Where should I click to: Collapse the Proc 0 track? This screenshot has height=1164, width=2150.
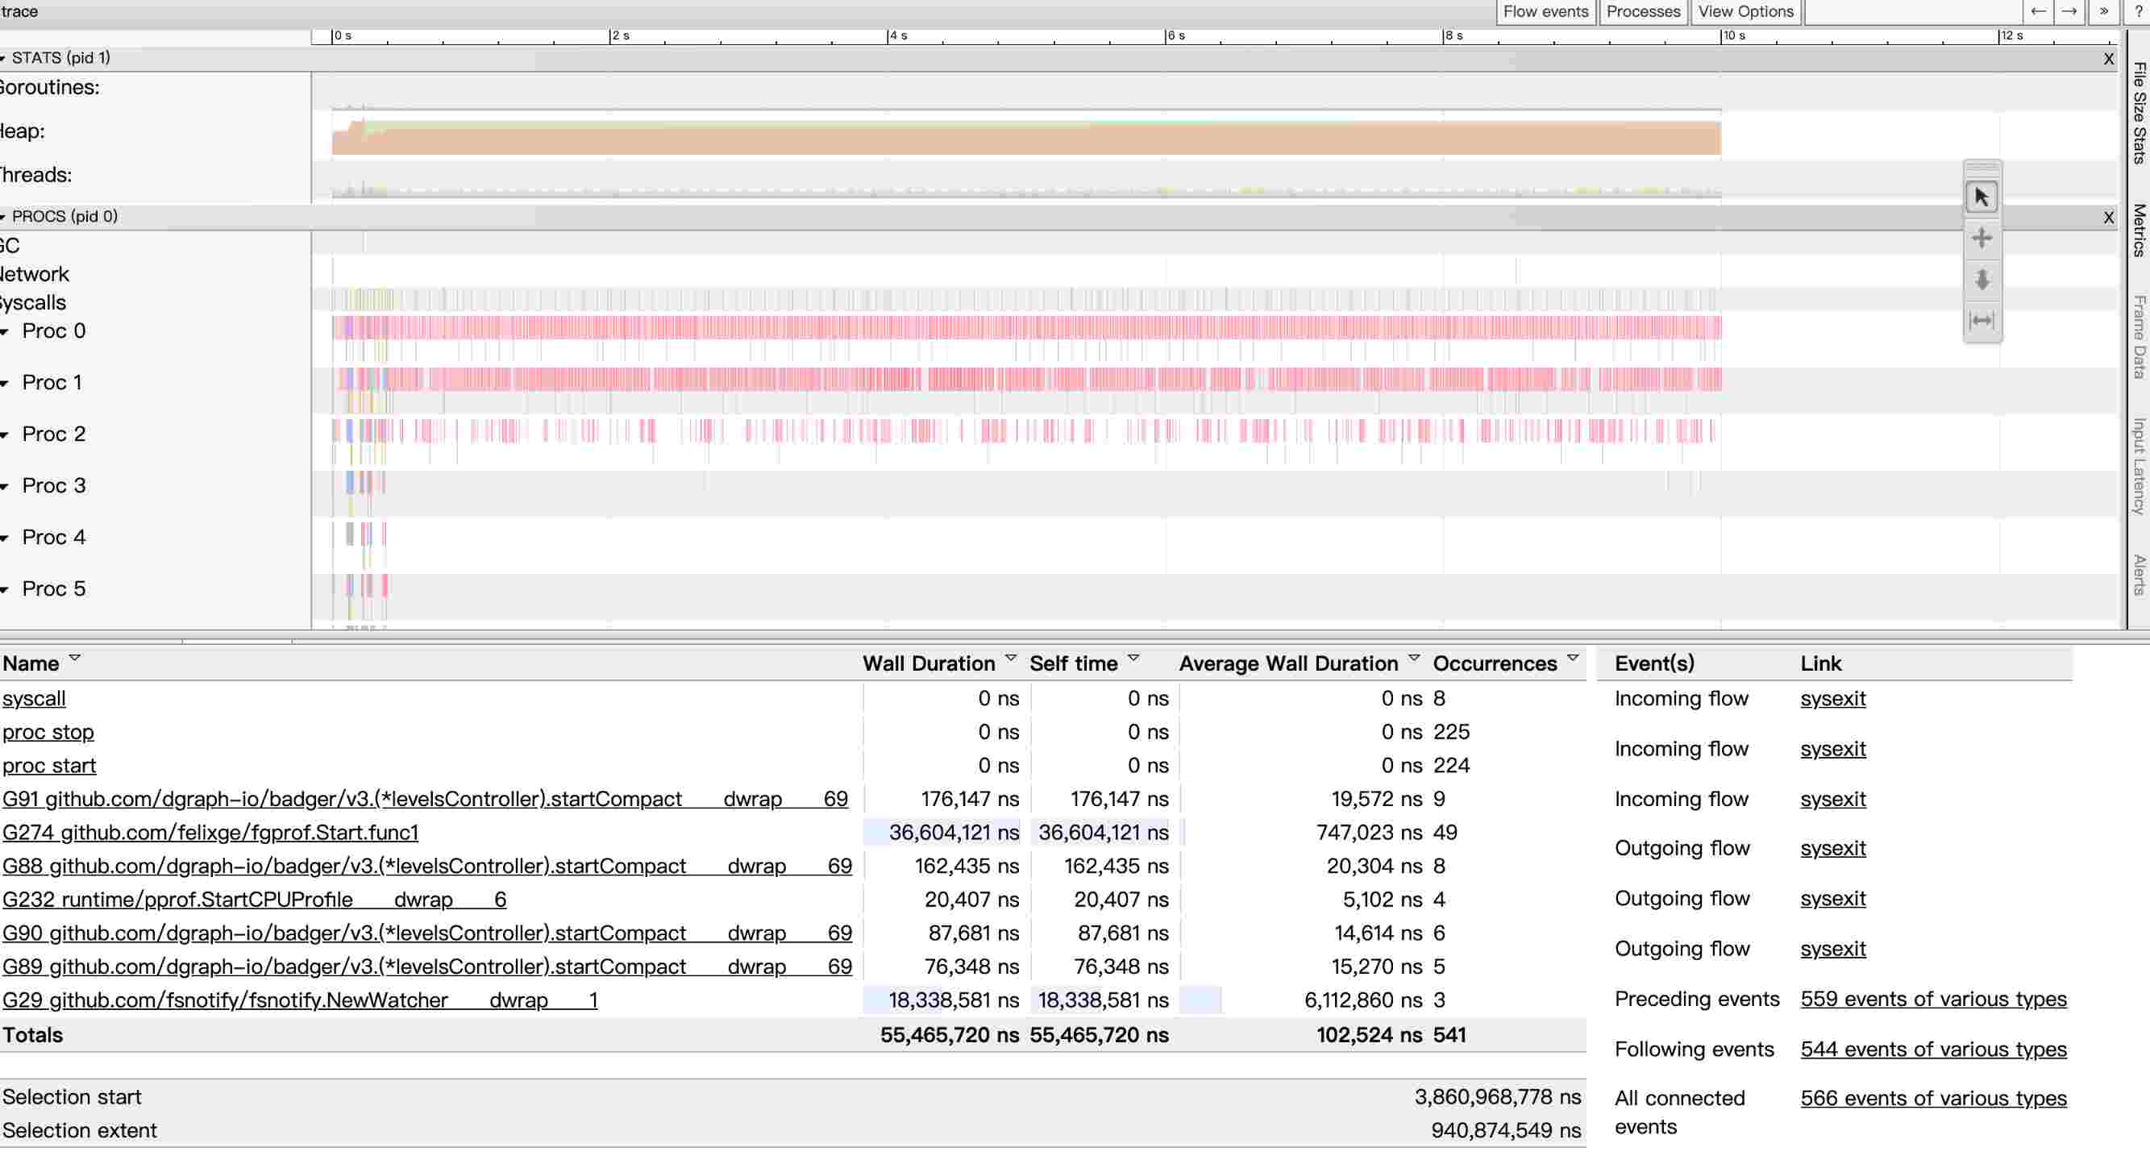pos(5,332)
